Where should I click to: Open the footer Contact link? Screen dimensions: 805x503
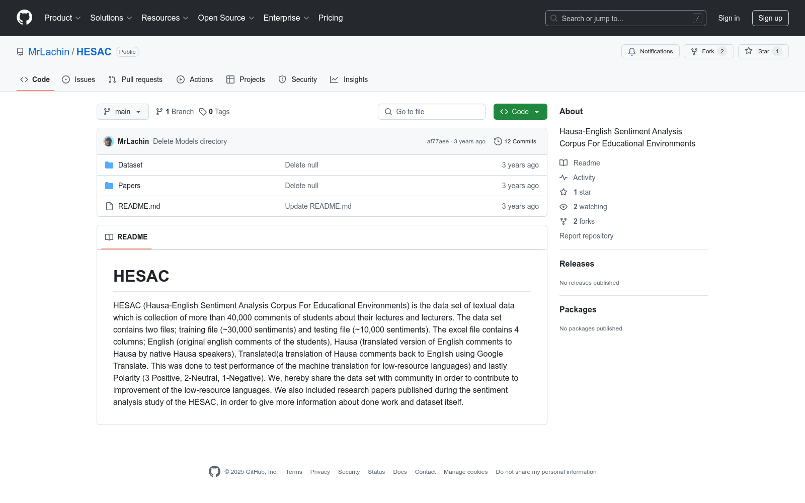425,472
